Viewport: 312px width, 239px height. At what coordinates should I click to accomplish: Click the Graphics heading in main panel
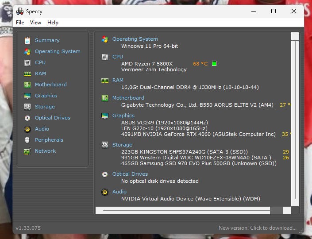(123, 116)
